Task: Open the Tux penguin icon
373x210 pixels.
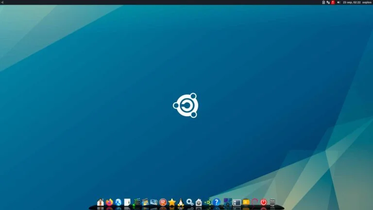Action: point(181,202)
